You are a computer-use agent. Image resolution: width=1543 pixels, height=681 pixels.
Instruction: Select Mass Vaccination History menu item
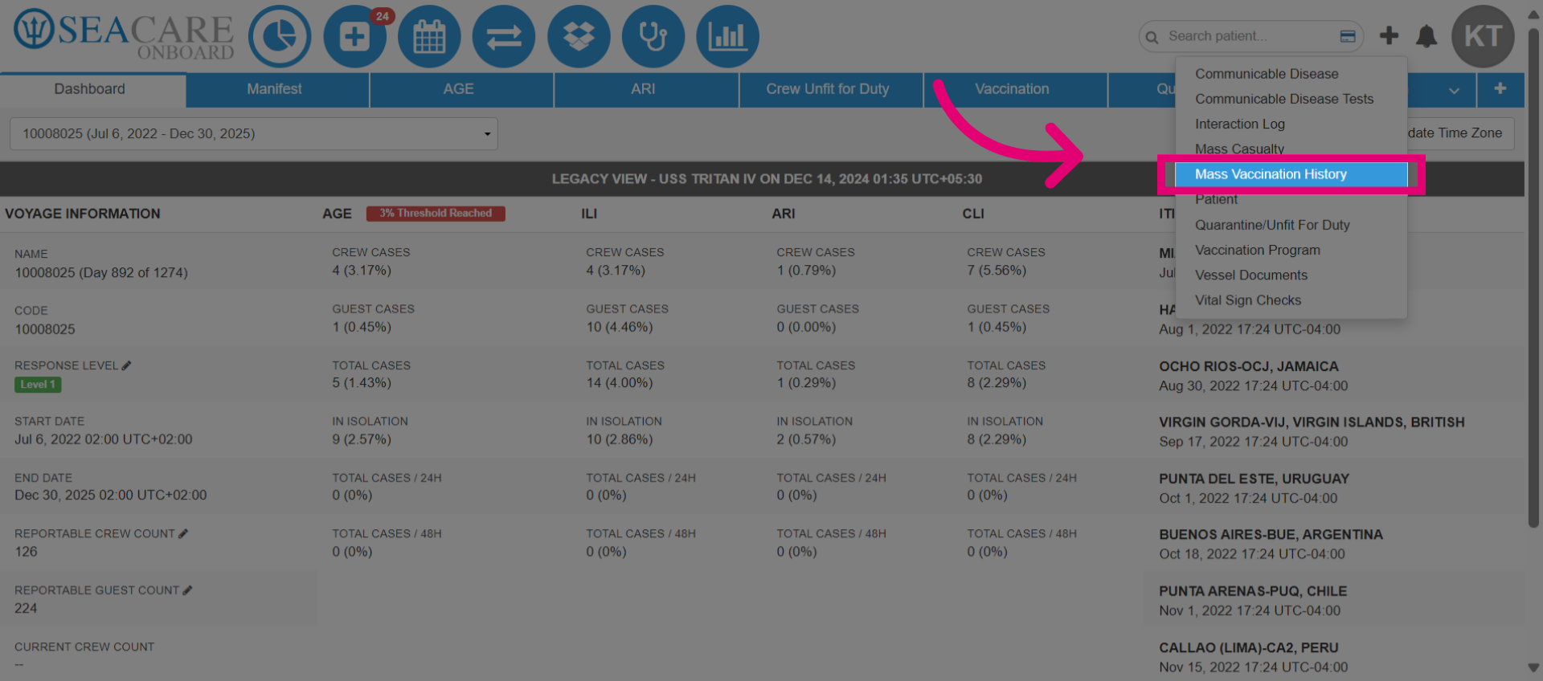[1291, 174]
